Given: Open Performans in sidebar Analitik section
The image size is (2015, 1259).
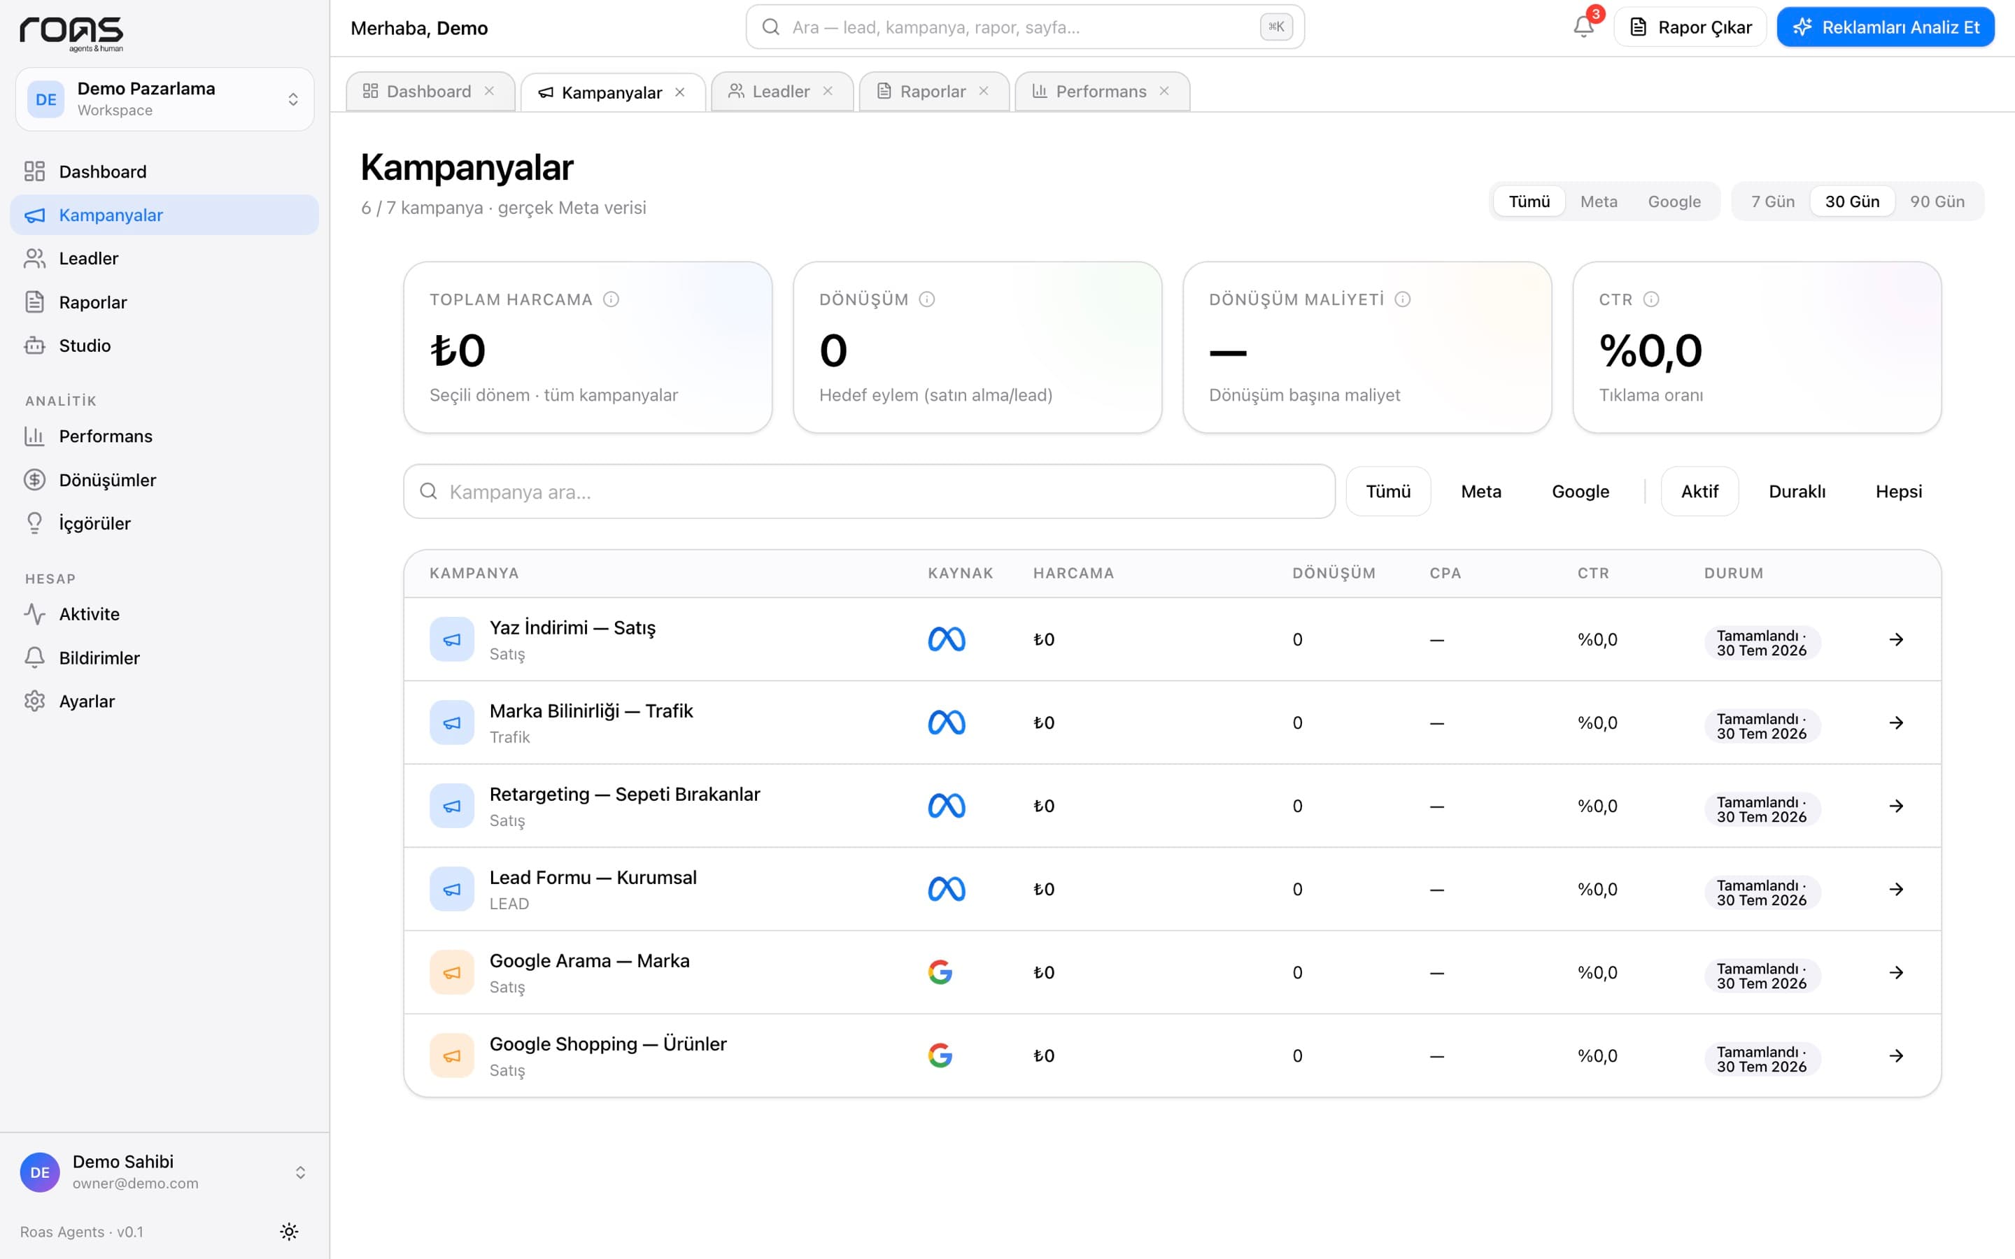Looking at the screenshot, I should pos(164,436).
